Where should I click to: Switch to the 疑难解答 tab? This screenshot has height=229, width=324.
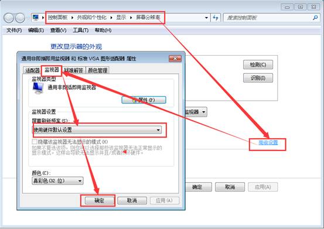[x=74, y=70]
